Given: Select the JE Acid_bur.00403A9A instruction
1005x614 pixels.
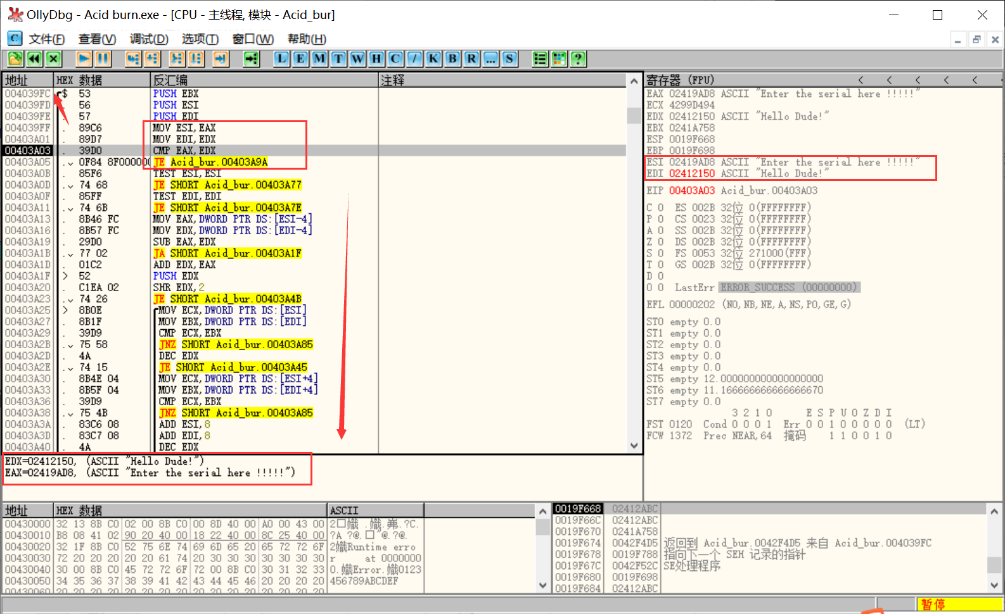Looking at the screenshot, I should [210, 162].
